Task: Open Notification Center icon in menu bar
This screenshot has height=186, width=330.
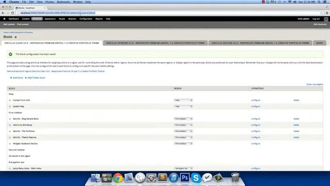Action: [x=325, y=2]
